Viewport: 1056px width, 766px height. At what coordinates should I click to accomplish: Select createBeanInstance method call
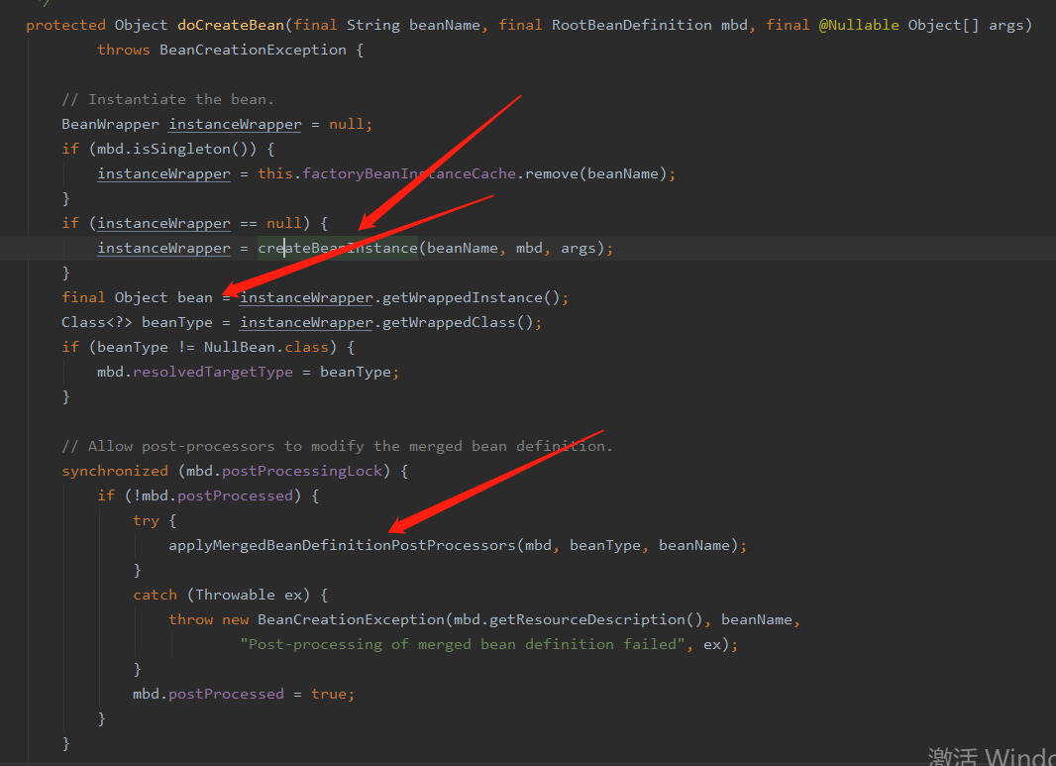click(338, 248)
